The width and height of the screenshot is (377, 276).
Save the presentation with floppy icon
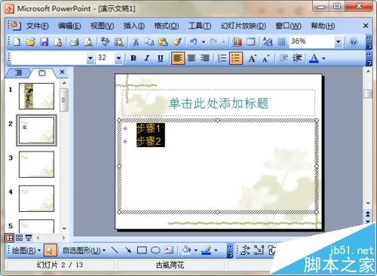44,41
